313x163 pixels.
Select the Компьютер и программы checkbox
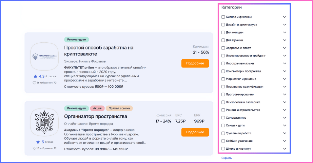point(223,71)
